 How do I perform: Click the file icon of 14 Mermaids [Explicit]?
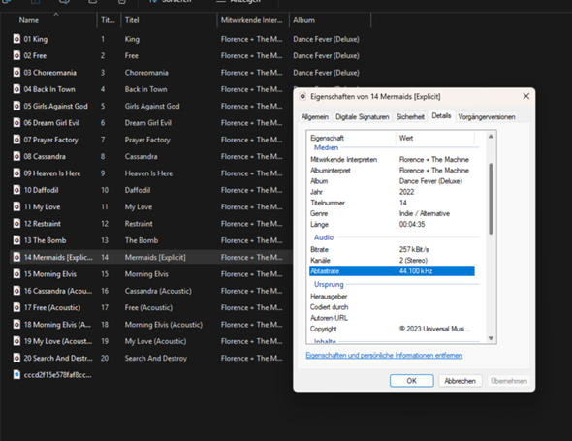click(16, 257)
